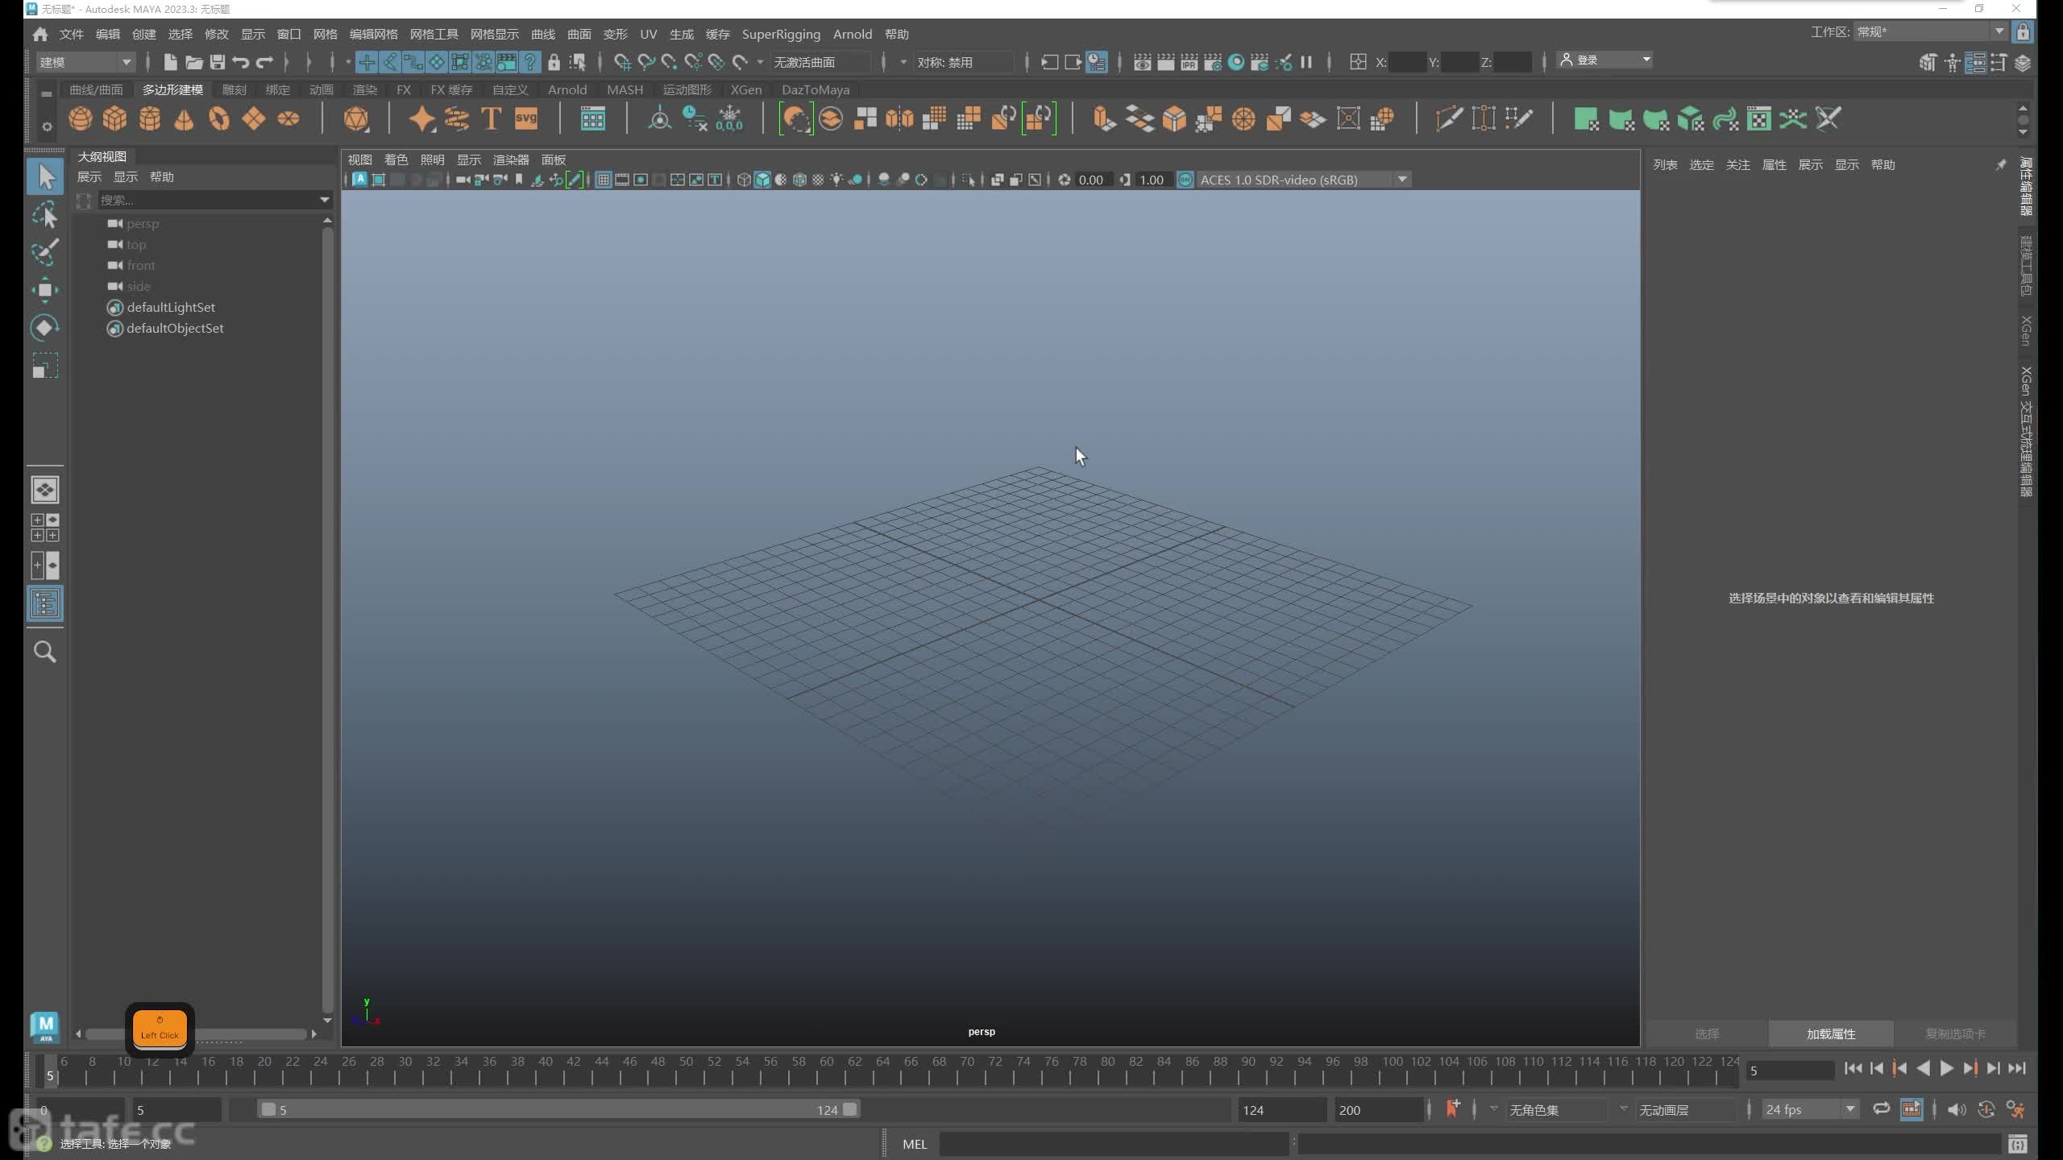The height and width of the screenshot is (1160, 2063).
Task: Click the Save Scene icon
Action: tap(217, 62)
